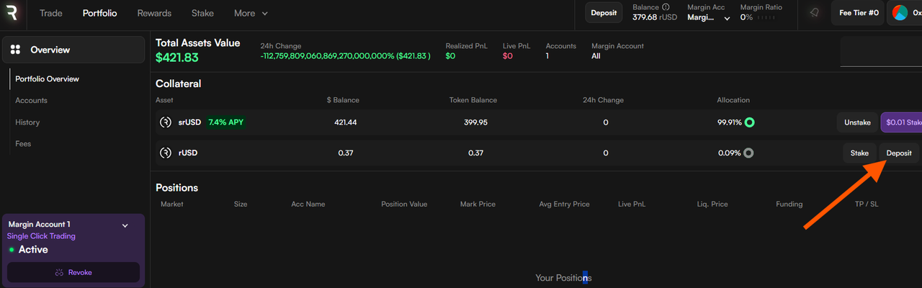Click the rUSD token icon
922x288 pixels.
[x=166, y=153]
